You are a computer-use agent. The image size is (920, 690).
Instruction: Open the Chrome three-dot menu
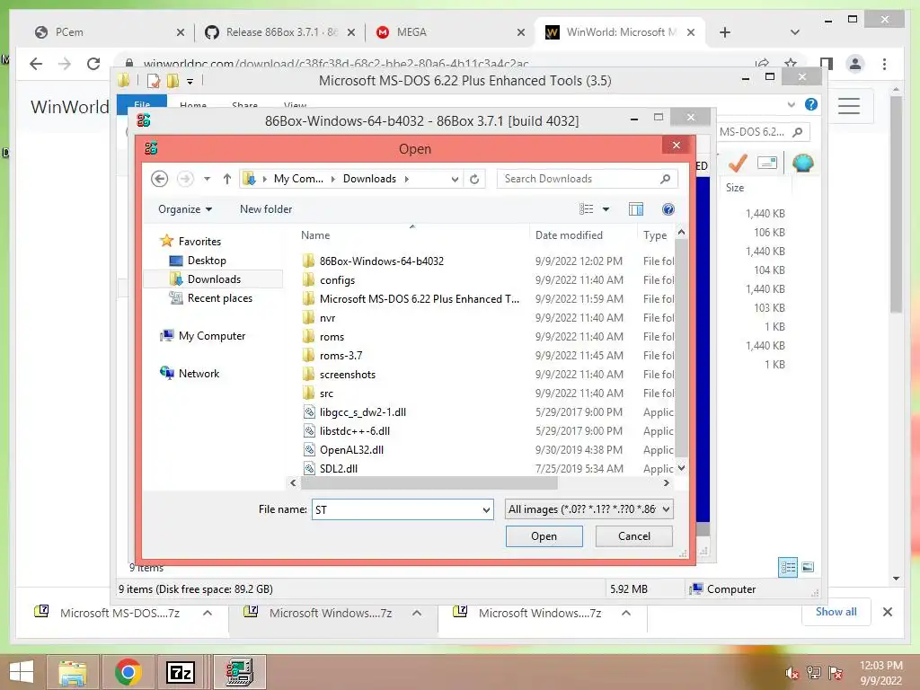(x=884, y=64)
